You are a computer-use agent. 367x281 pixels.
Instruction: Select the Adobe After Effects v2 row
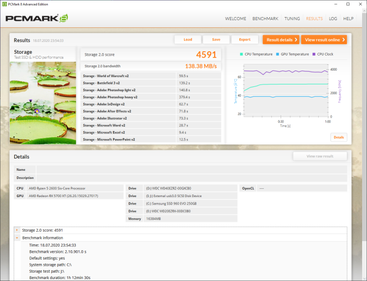(x=151, y=111)
